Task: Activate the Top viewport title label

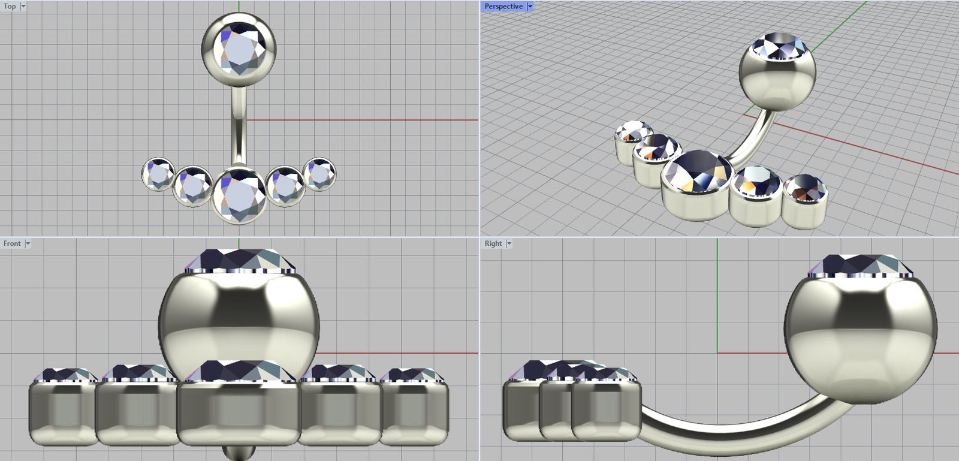Action: pos(10,7)
